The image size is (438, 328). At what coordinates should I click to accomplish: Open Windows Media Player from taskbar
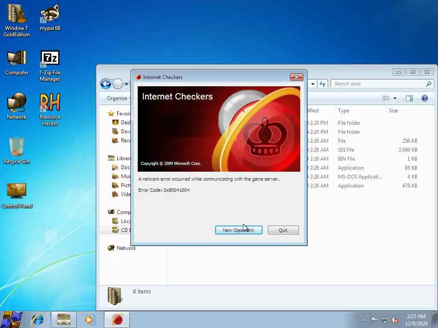(x=89, y=319)
